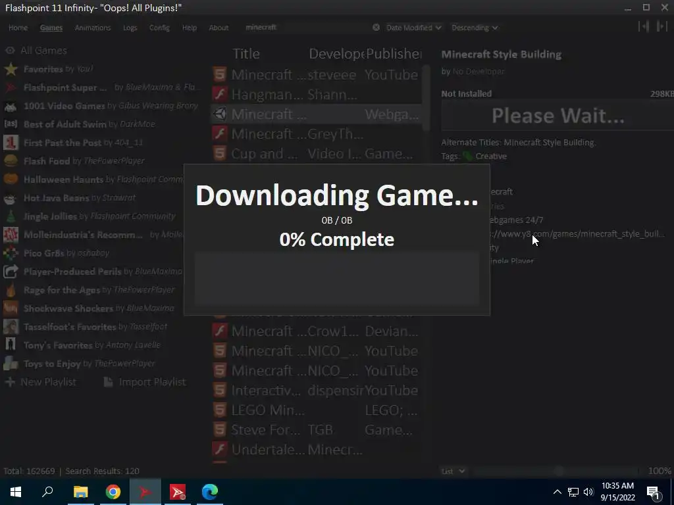Click the Hot Java Beans cup icon
The image size is (674, 505).
tap(11, 198)
